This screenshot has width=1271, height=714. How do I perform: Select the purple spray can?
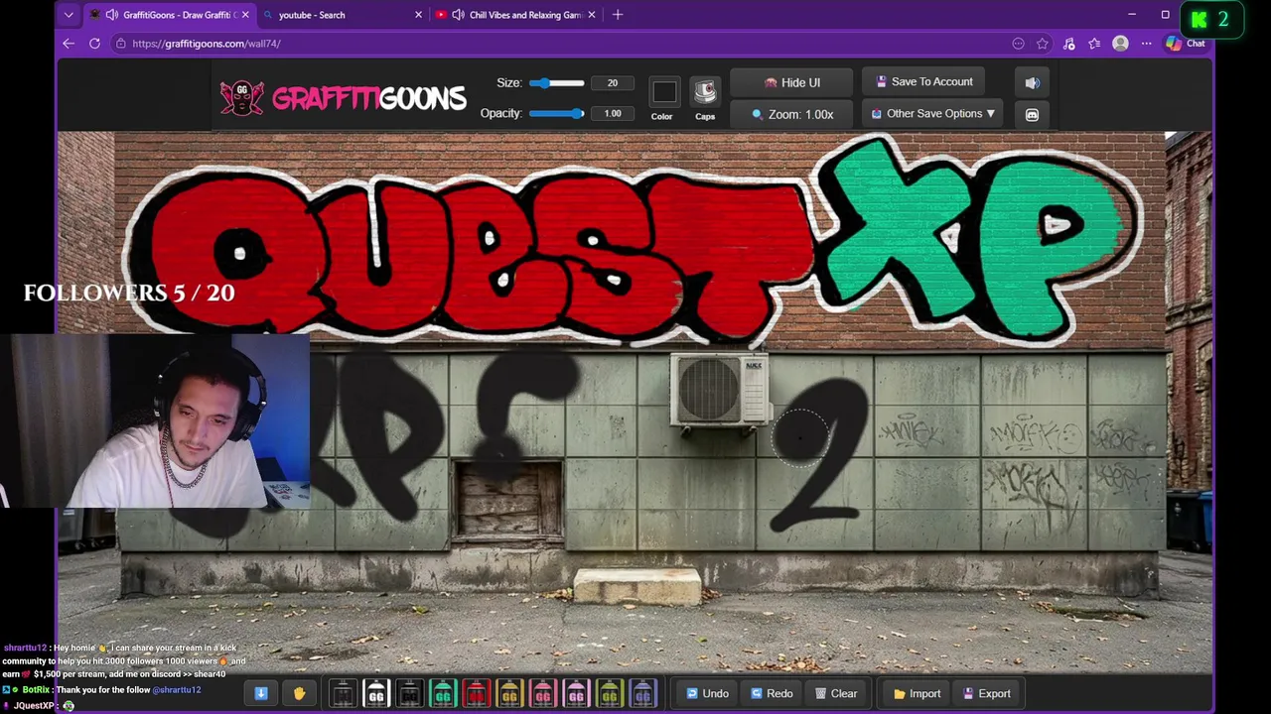tap(642, 693)
